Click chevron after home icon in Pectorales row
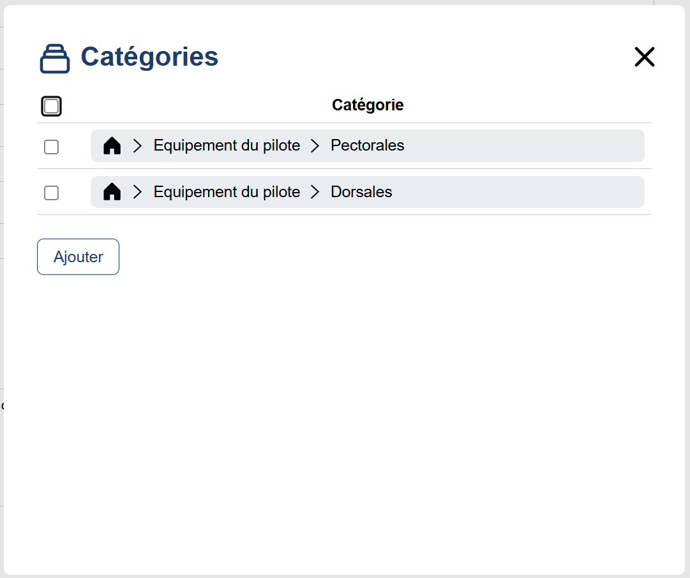This screenshot has width=690, height=578. (137, 145)
